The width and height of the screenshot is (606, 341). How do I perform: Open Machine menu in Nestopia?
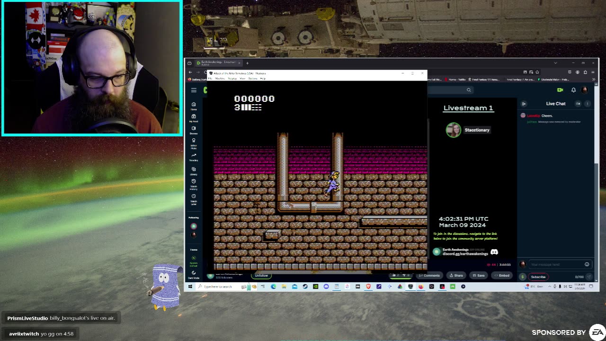(220, 79)
